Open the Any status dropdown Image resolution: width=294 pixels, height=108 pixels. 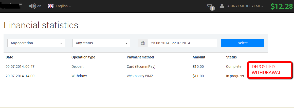(x=101, y=43)
